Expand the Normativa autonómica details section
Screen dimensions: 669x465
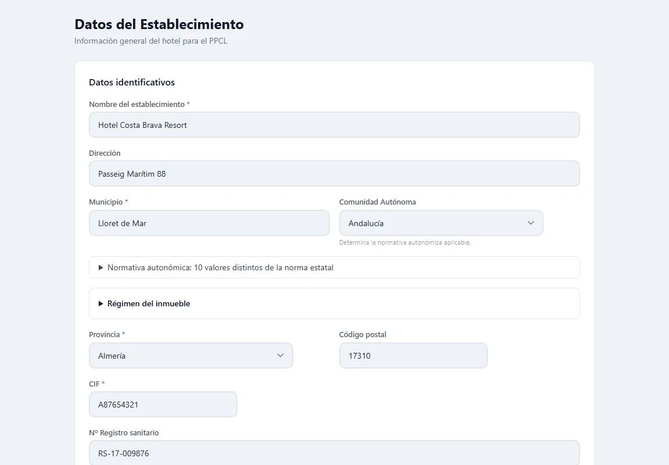coord(334,268)
